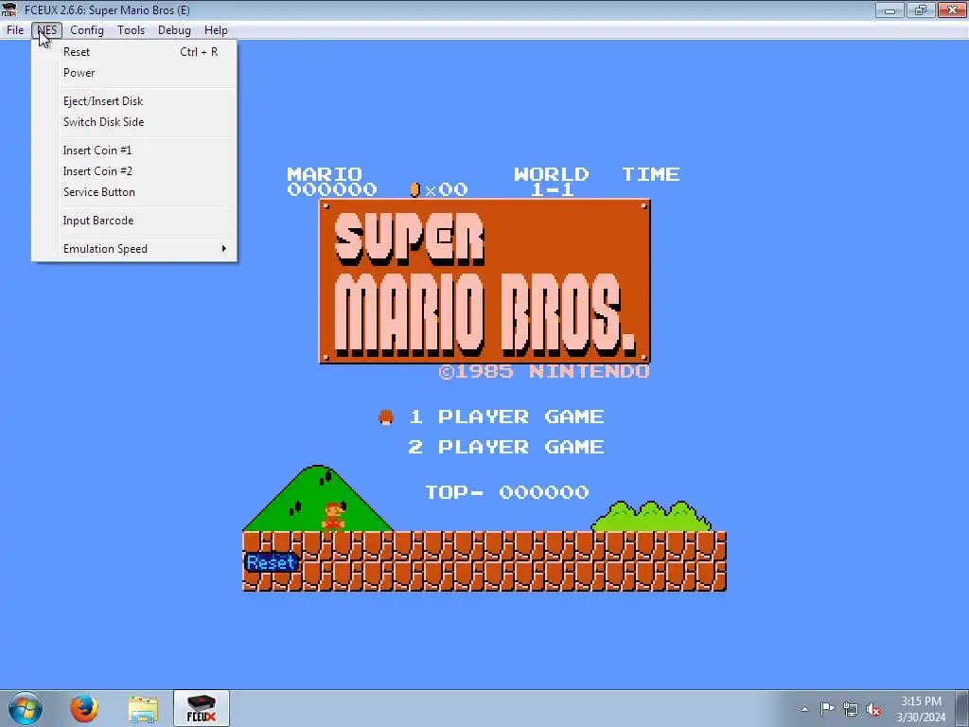
Task: Open the Help menu
Action: click(216, 29)
